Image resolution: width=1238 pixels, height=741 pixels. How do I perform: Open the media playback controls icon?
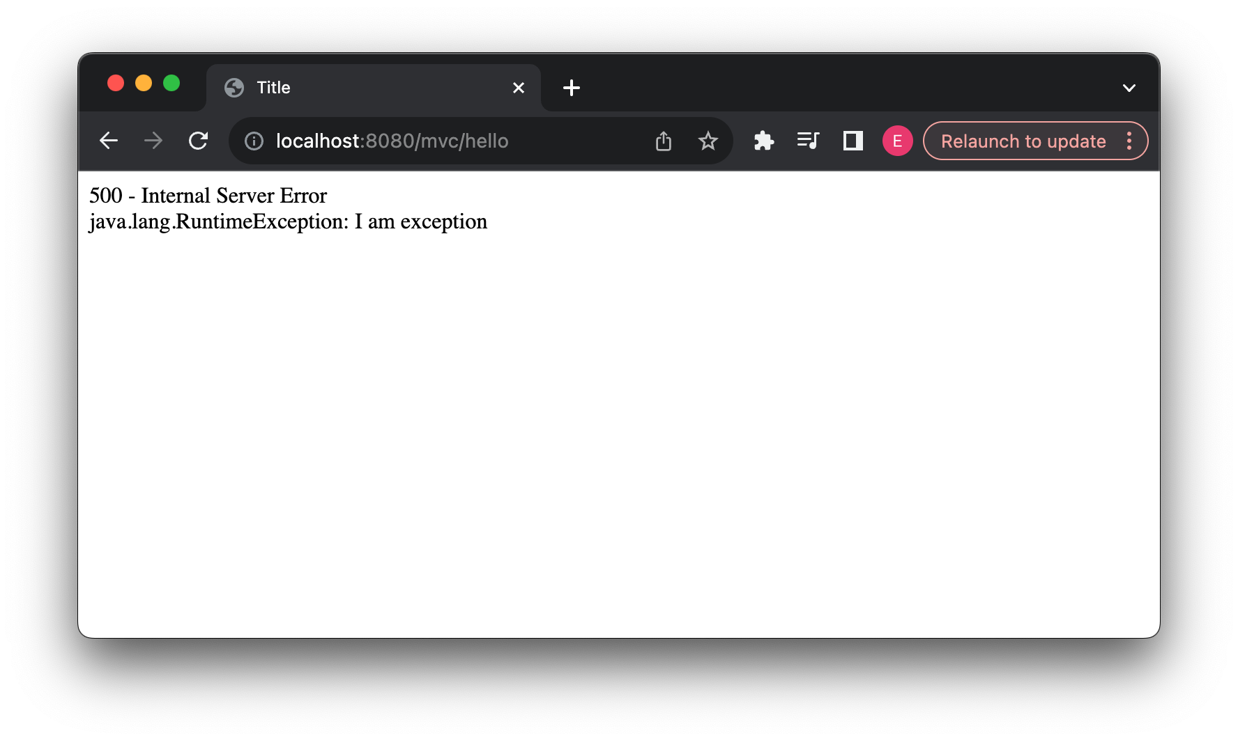(808, 141)
